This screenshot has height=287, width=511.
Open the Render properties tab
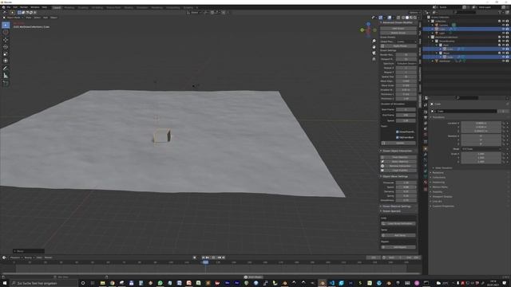[x=426, y=112]
